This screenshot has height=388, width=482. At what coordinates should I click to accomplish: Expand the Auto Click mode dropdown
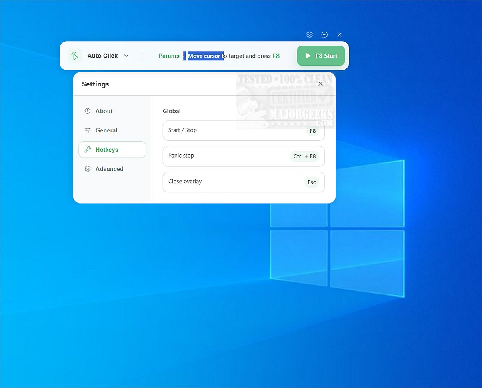126,56
